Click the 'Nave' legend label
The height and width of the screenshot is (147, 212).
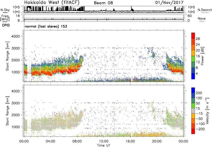pyautogui.click(x=202, y=19)
